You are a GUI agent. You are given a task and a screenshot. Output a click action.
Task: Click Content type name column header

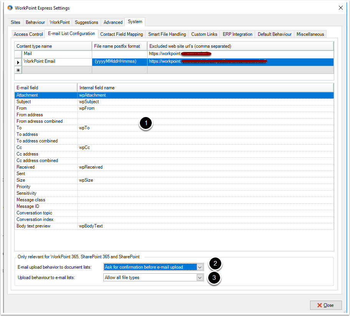click(53, 46)
